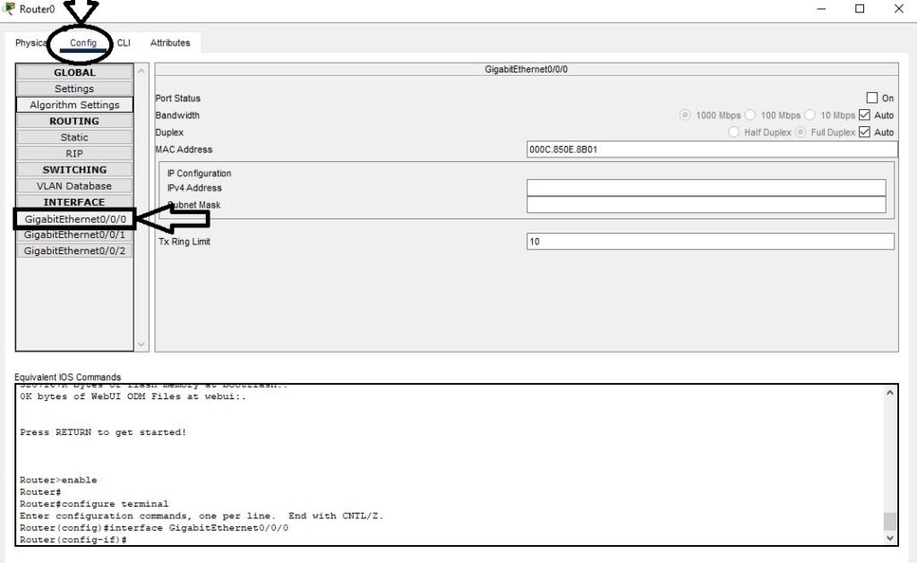The image size is (917, 563).
Task: Switch to the Physical tab
Action: coord(30,42)
